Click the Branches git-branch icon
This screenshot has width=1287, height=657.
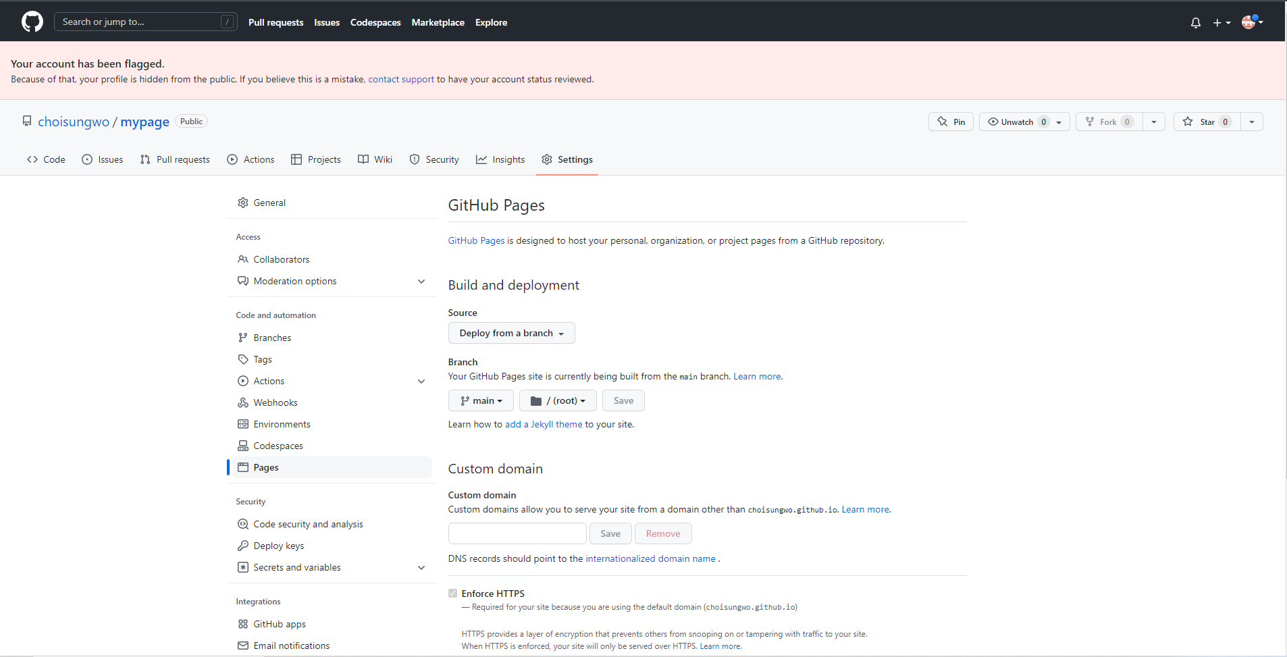(x=243, y=338)
